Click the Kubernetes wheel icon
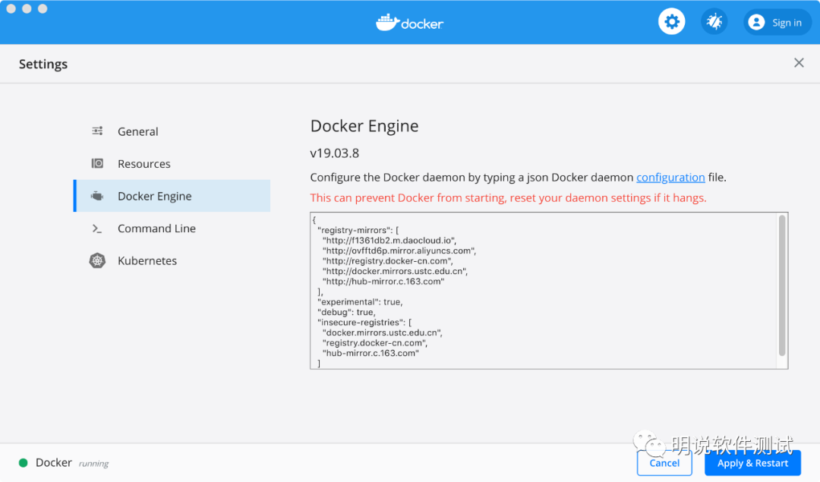Screen dimensions: 820x482 click(x=97, y=261)
